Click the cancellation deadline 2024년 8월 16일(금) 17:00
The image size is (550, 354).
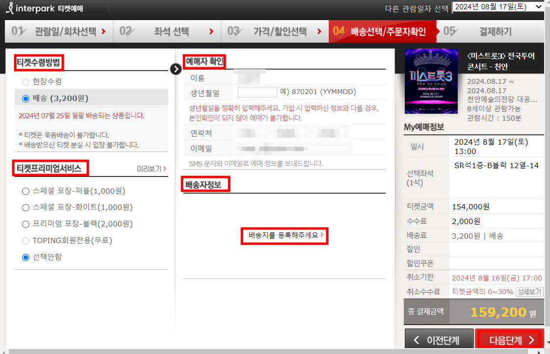point(497,278)
